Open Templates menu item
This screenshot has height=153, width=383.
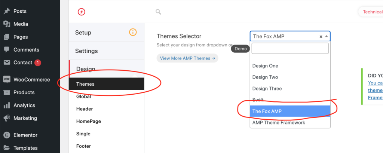click(x=26, y=148)
